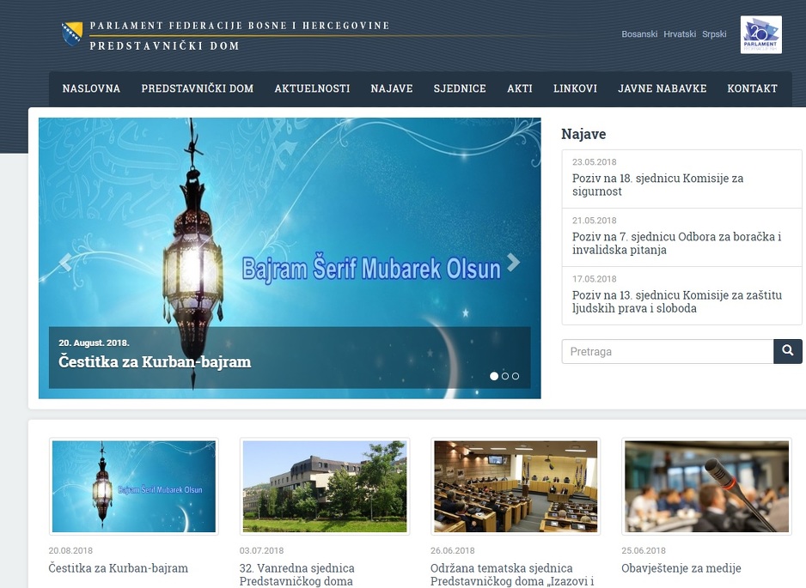Viewport: 806px width, 588px height.
Task: Switch language to Srpski
Action: pos(714,33)
